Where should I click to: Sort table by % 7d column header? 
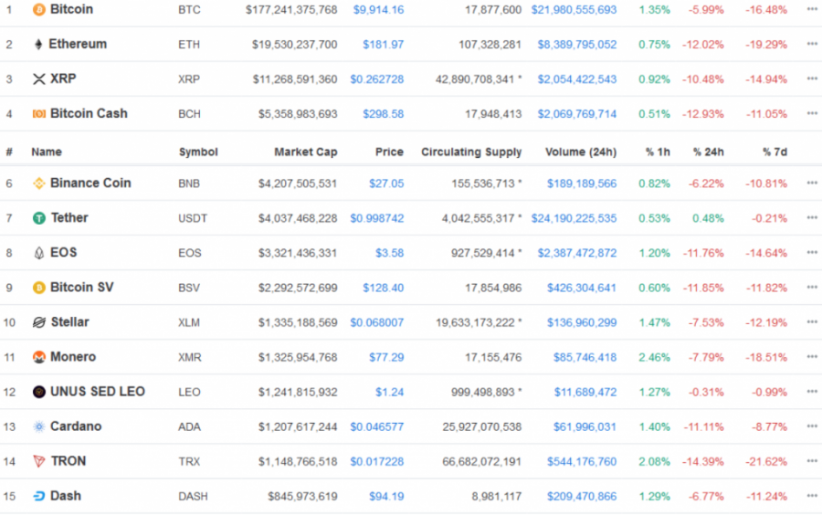[x=775, y=152]
